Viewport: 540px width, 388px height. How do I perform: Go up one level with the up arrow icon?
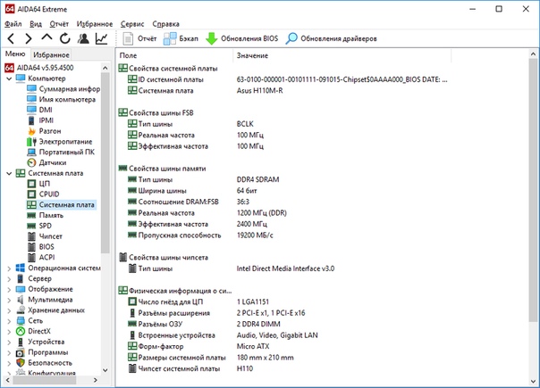46,37
